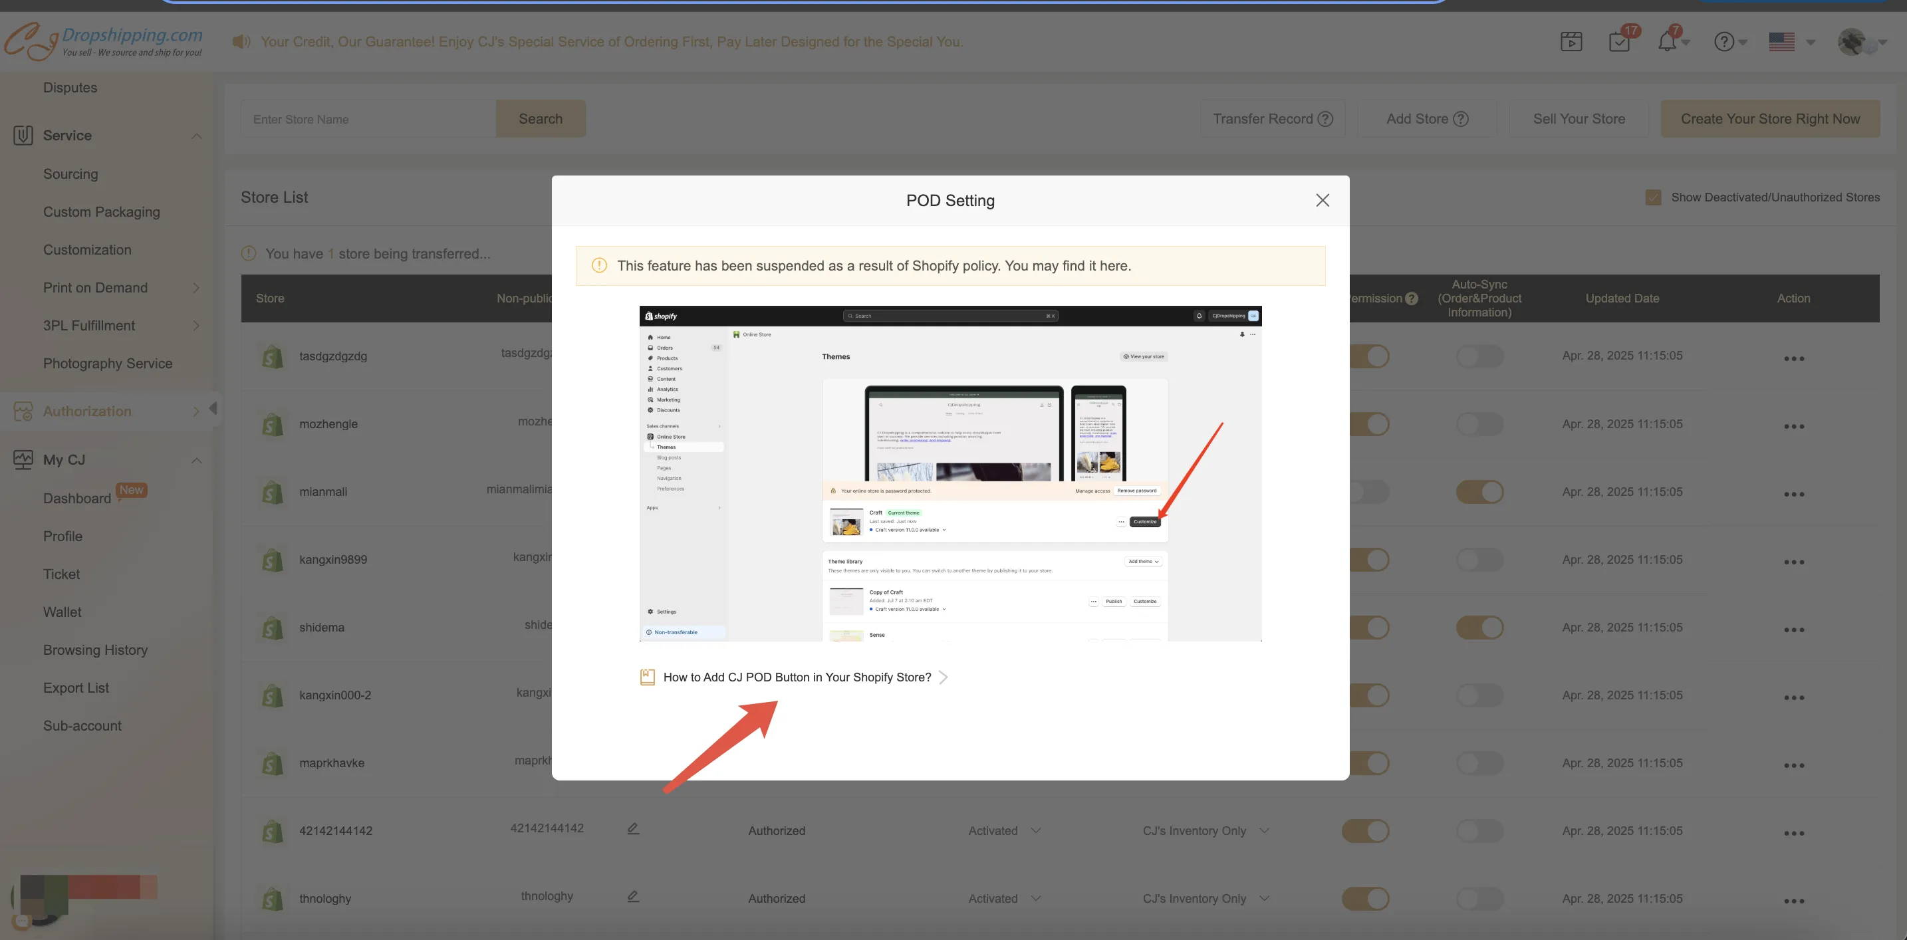Image resolution: width=1907 pixels, height=940 pixels.
Task: Go to Wallet in sidebar
Action: tap(63, 612)
